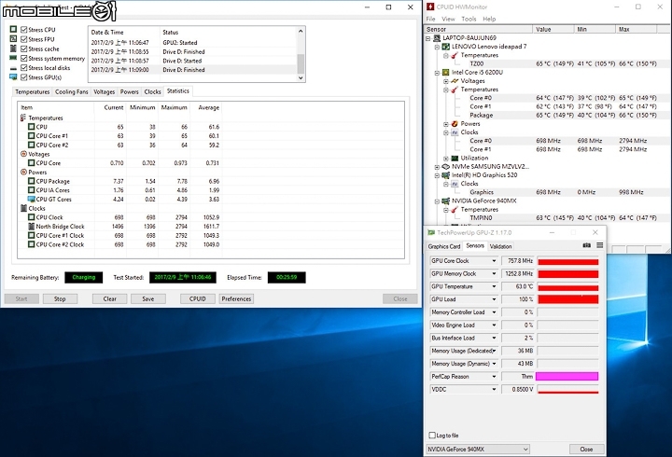This screenshot has width=672, height=457.
Task: Expand the Voltages node under Intel Core i5
Action: click(446, 81)
